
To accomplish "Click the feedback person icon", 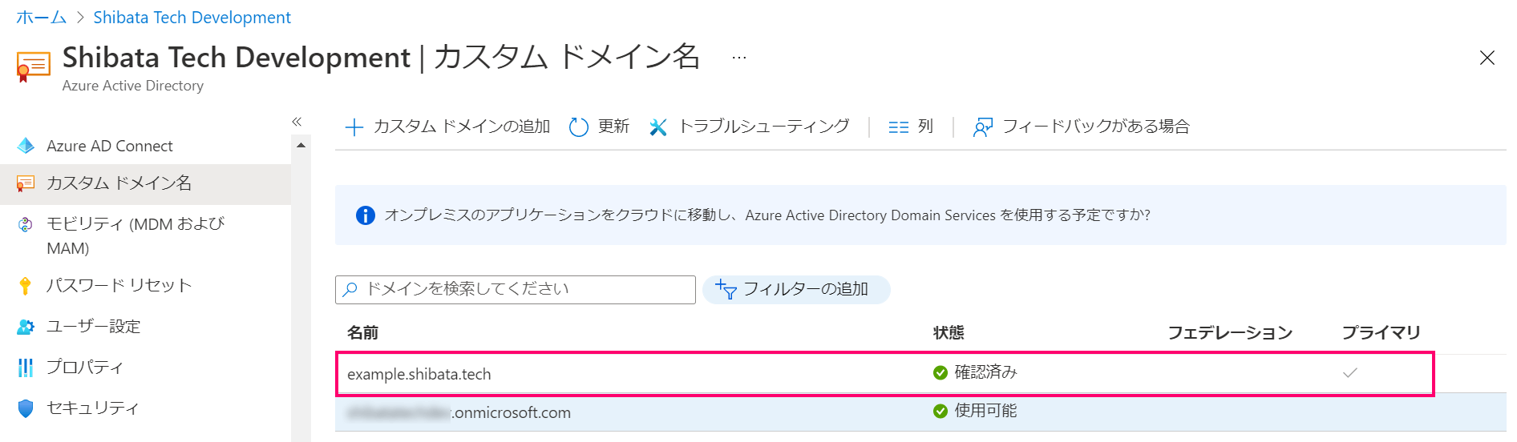I will click(x=982, y=127).
